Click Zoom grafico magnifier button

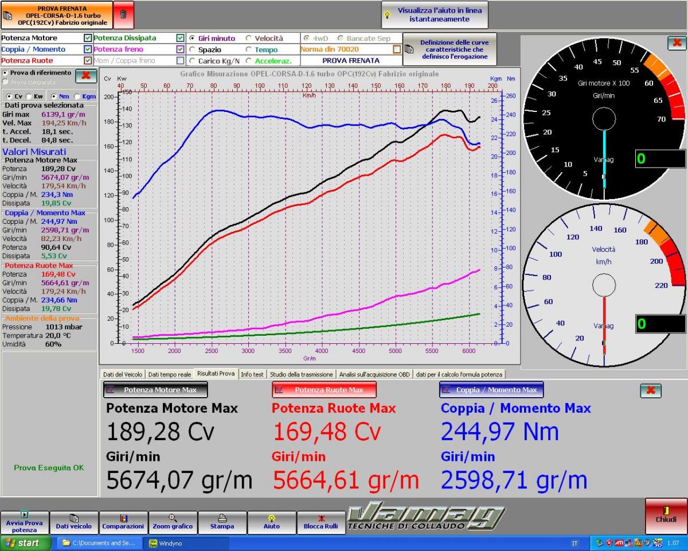173,522
